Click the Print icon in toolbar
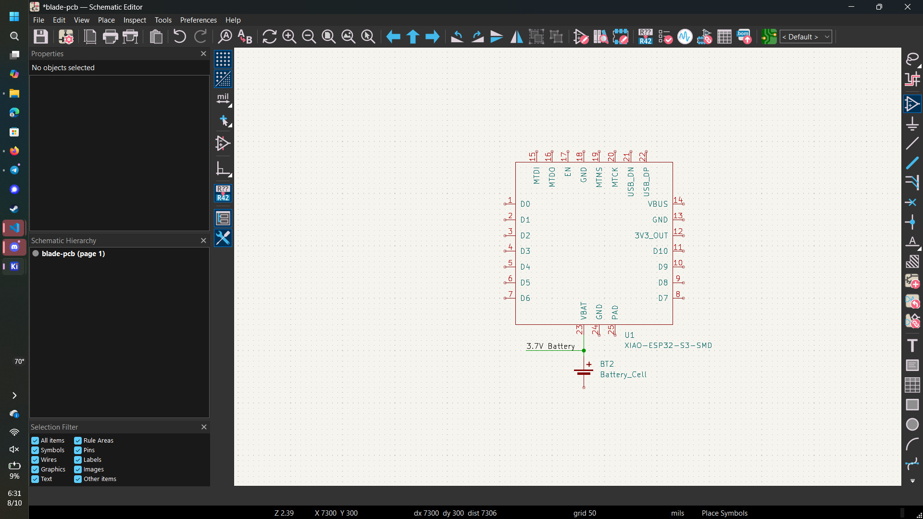Screen dimensions: 923x519 110,37
